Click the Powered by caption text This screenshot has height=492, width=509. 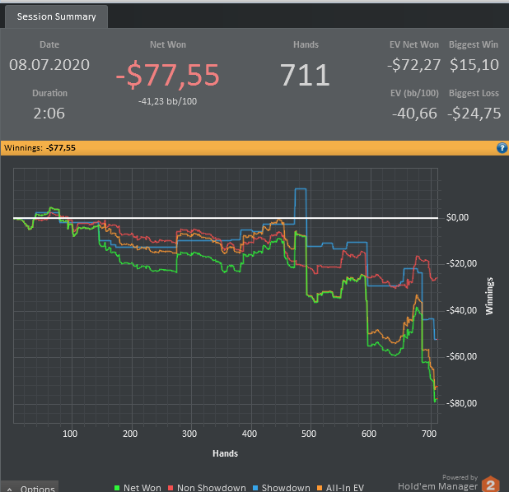coord(460,477)
